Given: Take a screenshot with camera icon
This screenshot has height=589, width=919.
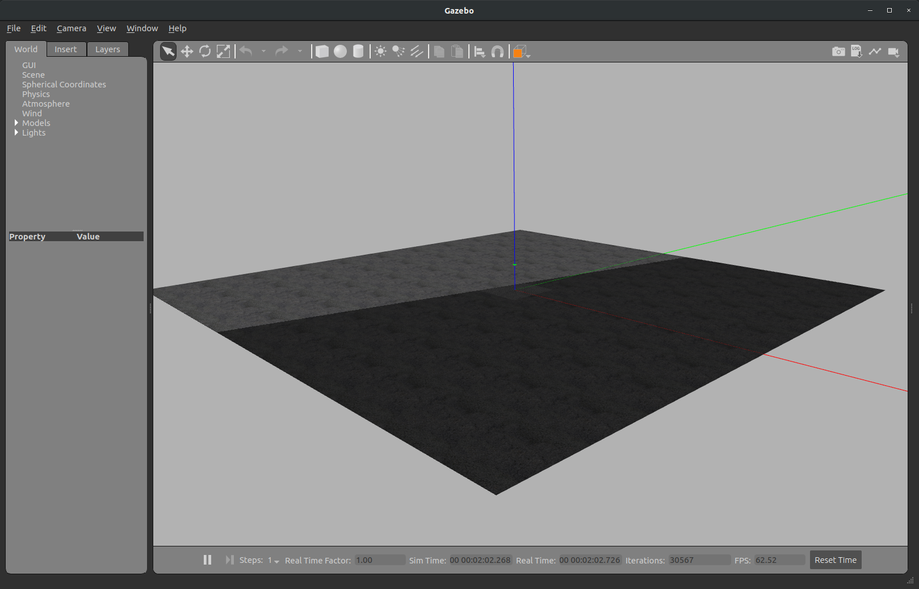Looking at the screenshot, I should 838,52.
